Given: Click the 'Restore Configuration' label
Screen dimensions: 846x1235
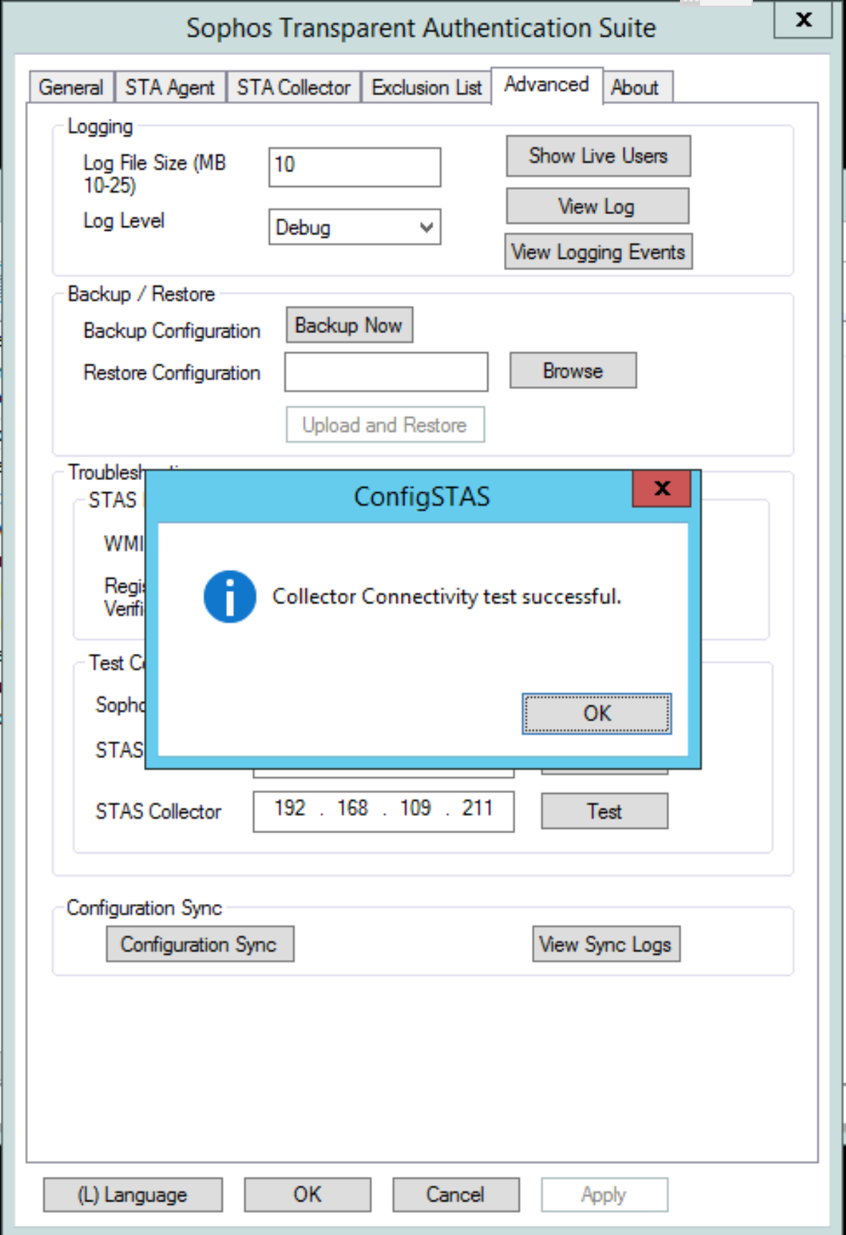Looking at the screenshot, I should tap(172, 373).
